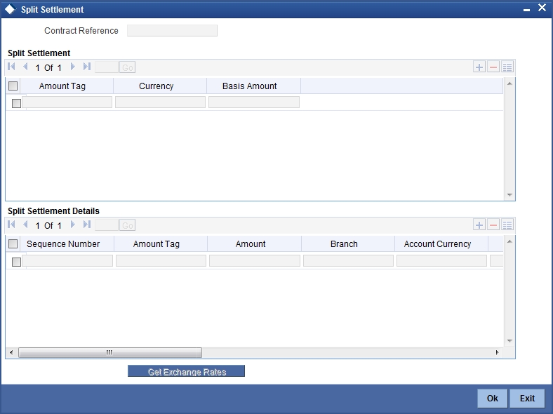Click page number field in Split Settlement Details

pyautogui.click(x=107, y=225)
